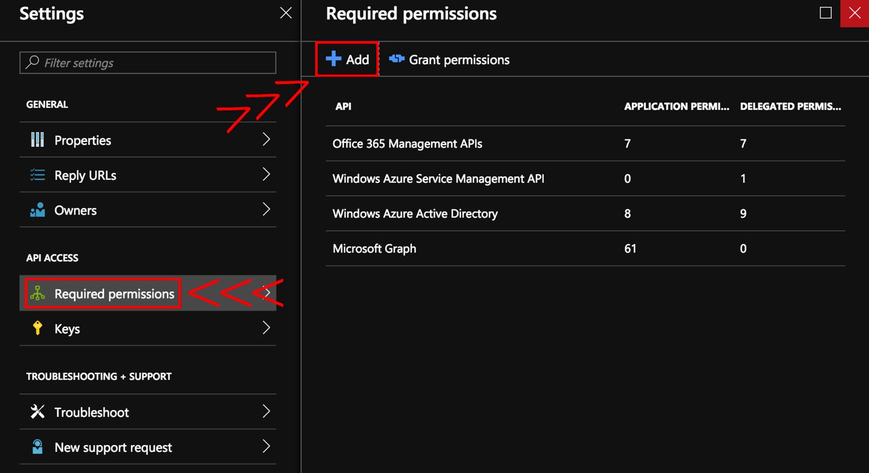Click the New support request icon
This screenshot has width=869, height=473.
point(39,447)
